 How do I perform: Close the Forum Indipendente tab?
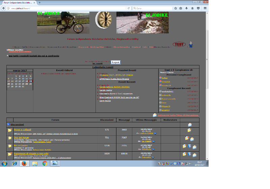[34, 3]
